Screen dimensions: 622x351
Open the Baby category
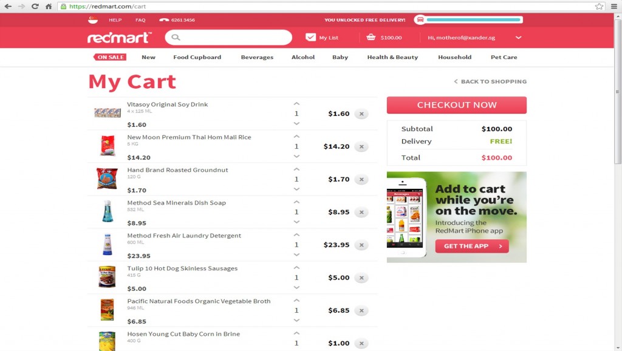(340, 57)
